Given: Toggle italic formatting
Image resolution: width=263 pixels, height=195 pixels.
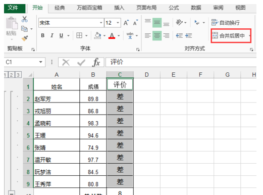Looking at the screenshot, I should pyautogui.click(x=52, y=35).
